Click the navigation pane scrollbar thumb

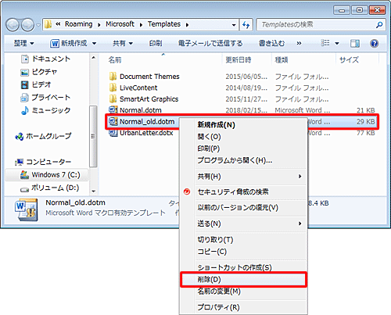point(94,136)
